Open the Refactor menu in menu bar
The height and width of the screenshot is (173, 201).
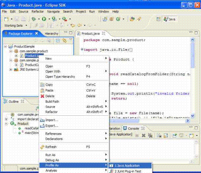(37, 12)
